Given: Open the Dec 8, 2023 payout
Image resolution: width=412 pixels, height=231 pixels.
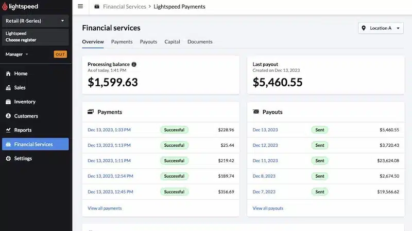Looking at the screenshot, I should [264, 176].
